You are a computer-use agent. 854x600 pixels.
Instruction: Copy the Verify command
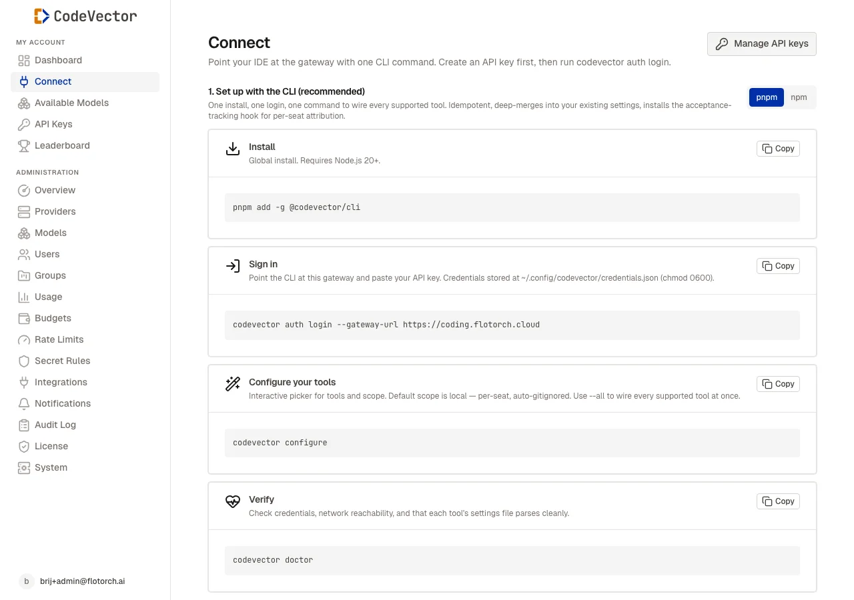pos(778,501)
